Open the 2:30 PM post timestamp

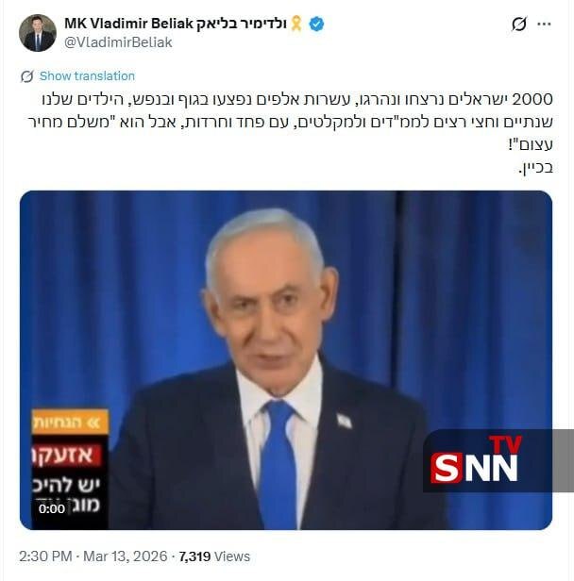tap(45, 556)
